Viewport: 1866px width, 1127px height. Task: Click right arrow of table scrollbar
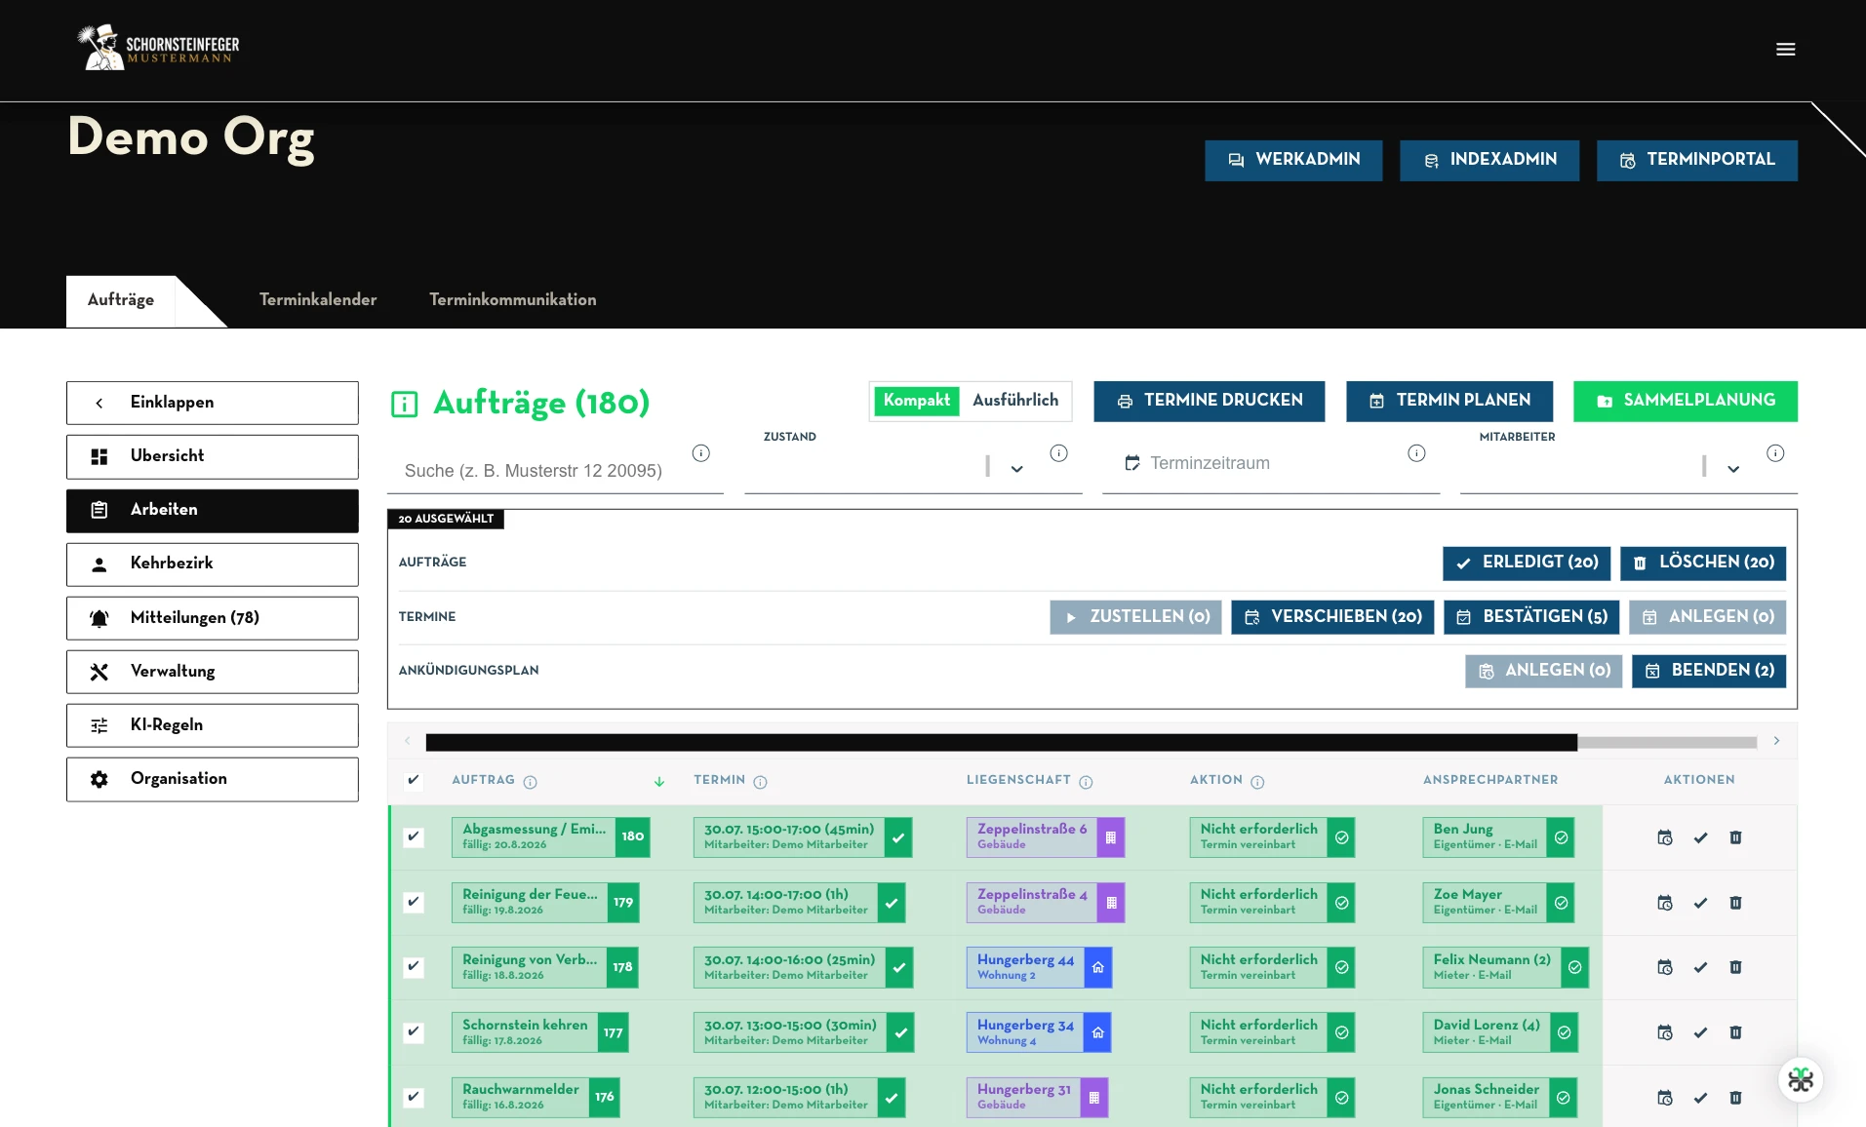coord(1776,741)
